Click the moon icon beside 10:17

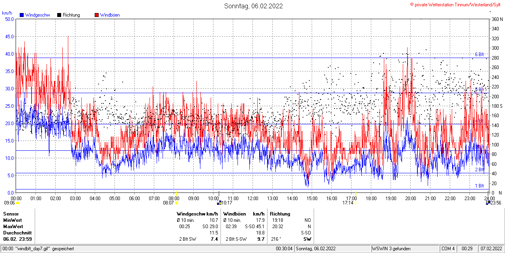tap(219, 203)
